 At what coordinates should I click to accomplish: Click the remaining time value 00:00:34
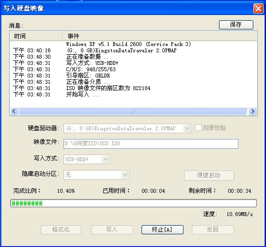click(x=239, y=191)
